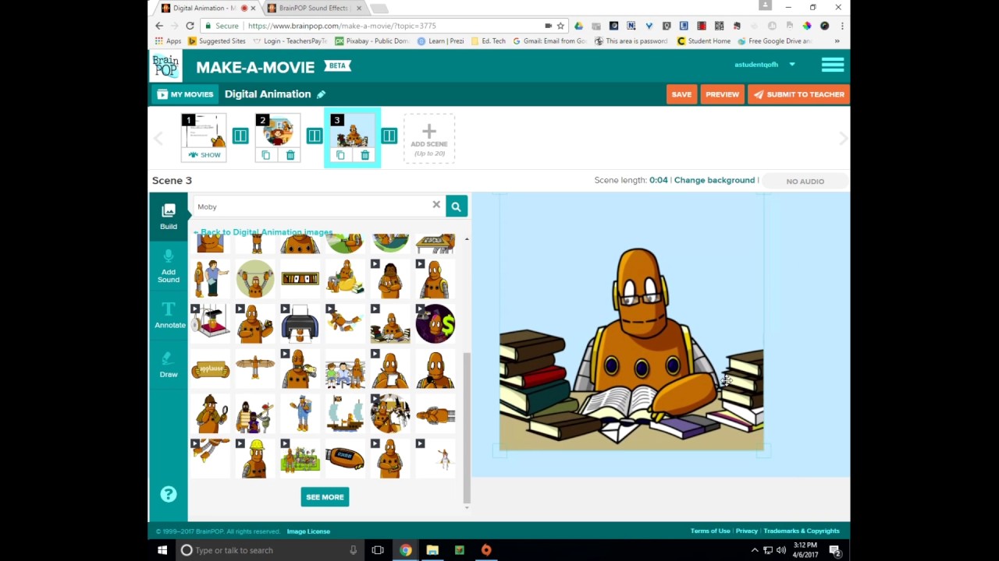Click the NO AUDIO indicator
999x561 pixels.
805,181
